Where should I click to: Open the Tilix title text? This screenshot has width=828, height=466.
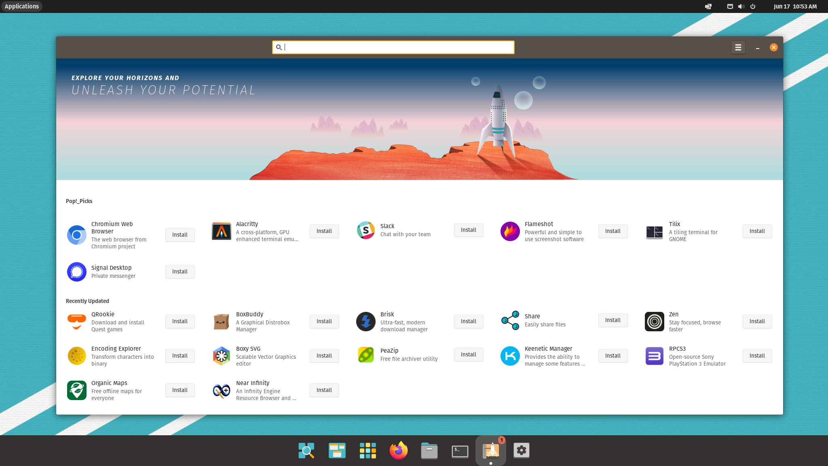pyautogui.click(x=674, y=224)
